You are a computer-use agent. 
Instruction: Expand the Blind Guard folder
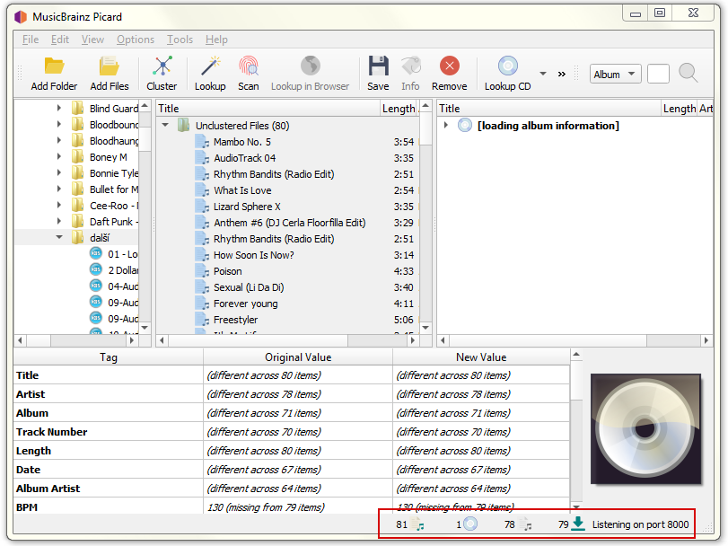tap(59, 108)
